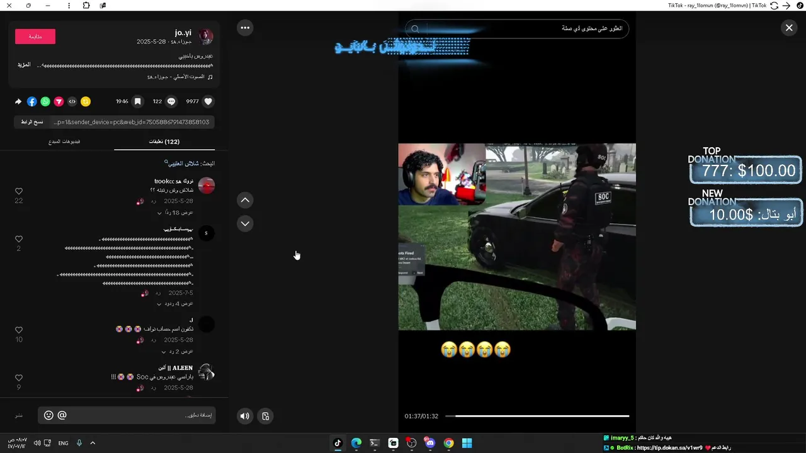Reload page from title bar icon
The height and width of the screenshot is (453, 806).
[x=775, y=5]
